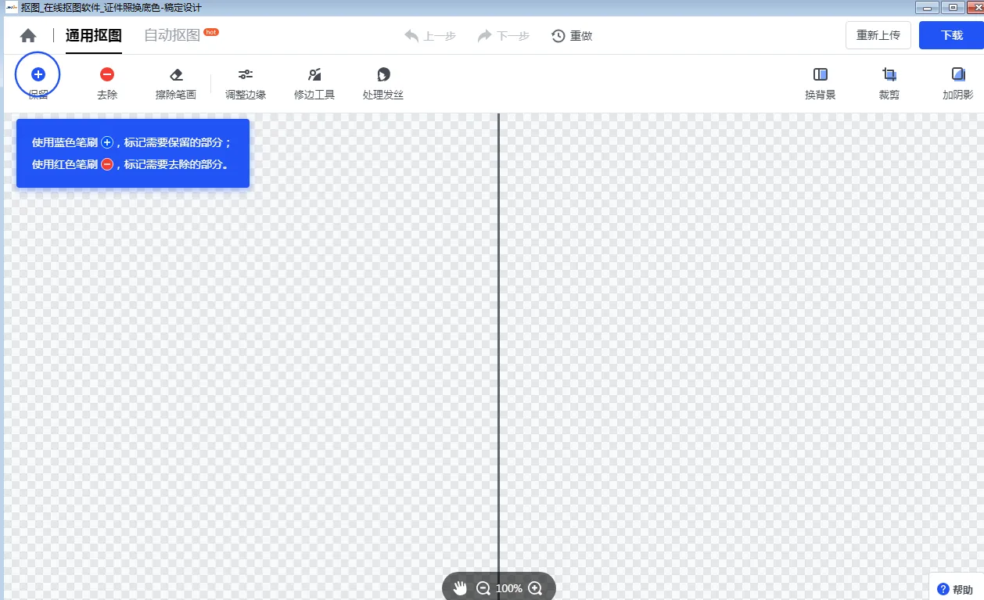Open the 帮助 help button
The image size is (984, 600).
pos(956,590)
